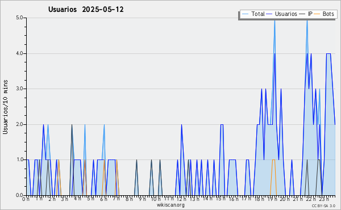Screen dimensions: 341x210
Task: Click the '15 h' x-axis label
Action: [x=221, y=199]
